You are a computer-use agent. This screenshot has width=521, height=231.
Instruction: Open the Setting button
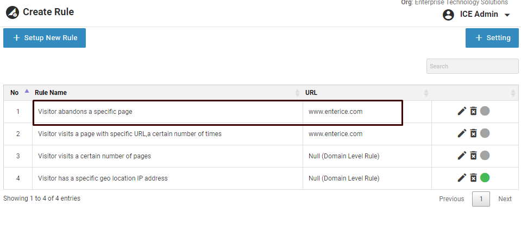492,38
